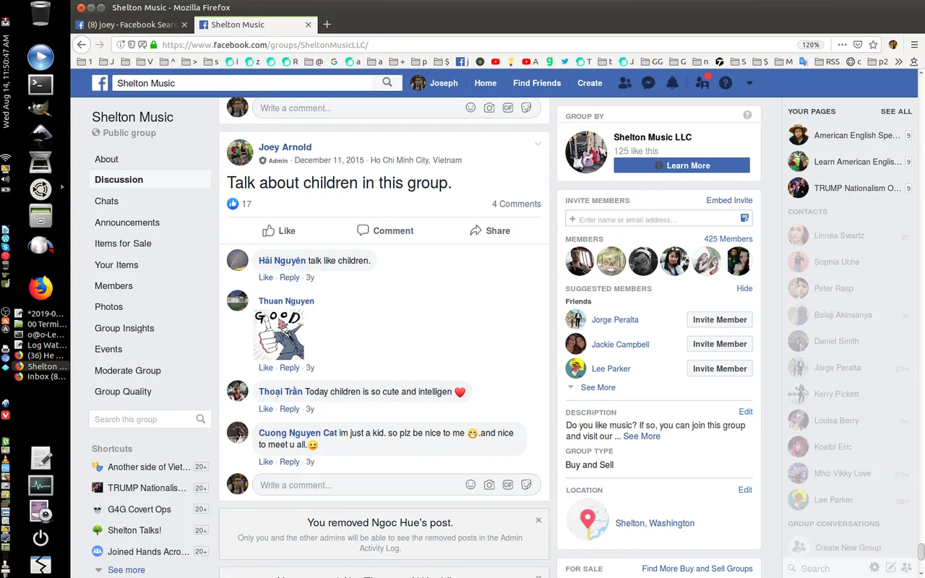This screenshot has width=925, height=578.
Task: Bookmark page with star icon
Action: coord(873,45)
